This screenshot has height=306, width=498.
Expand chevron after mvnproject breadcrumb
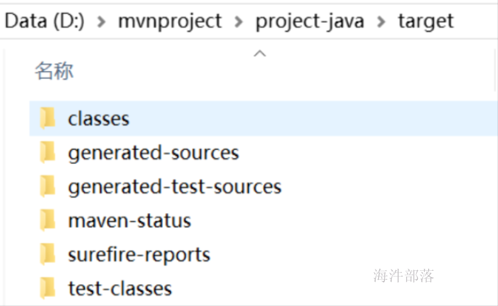click(x=238, y=22)
